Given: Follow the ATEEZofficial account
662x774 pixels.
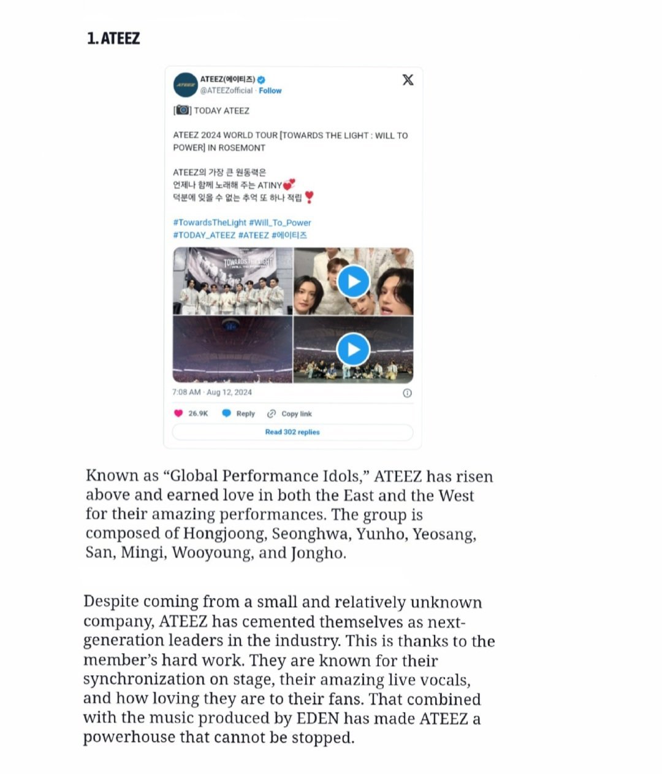Looking at the screenshot, I should pos(270,91).
